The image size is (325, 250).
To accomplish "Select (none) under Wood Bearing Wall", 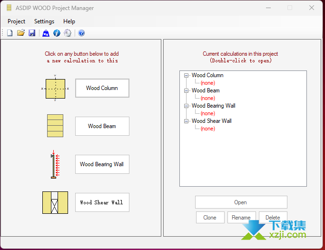I will pyautogui.click(x=207, y=113).
